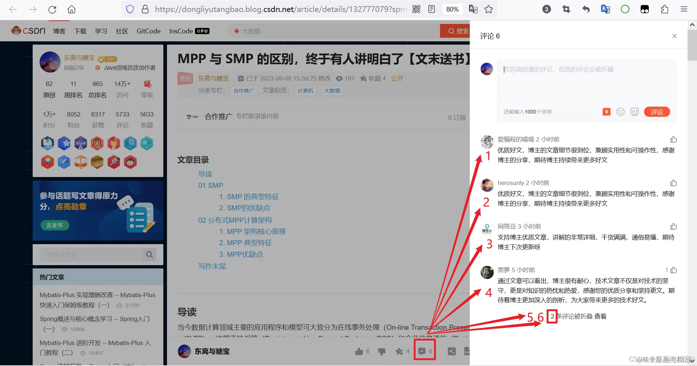Toggle the dislike thumb on the article
This screenshot has width=697, height=366.
(382, 351)
